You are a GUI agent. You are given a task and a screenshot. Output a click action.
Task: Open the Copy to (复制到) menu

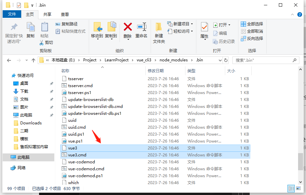pyautogui.click(x=111, y=31)
